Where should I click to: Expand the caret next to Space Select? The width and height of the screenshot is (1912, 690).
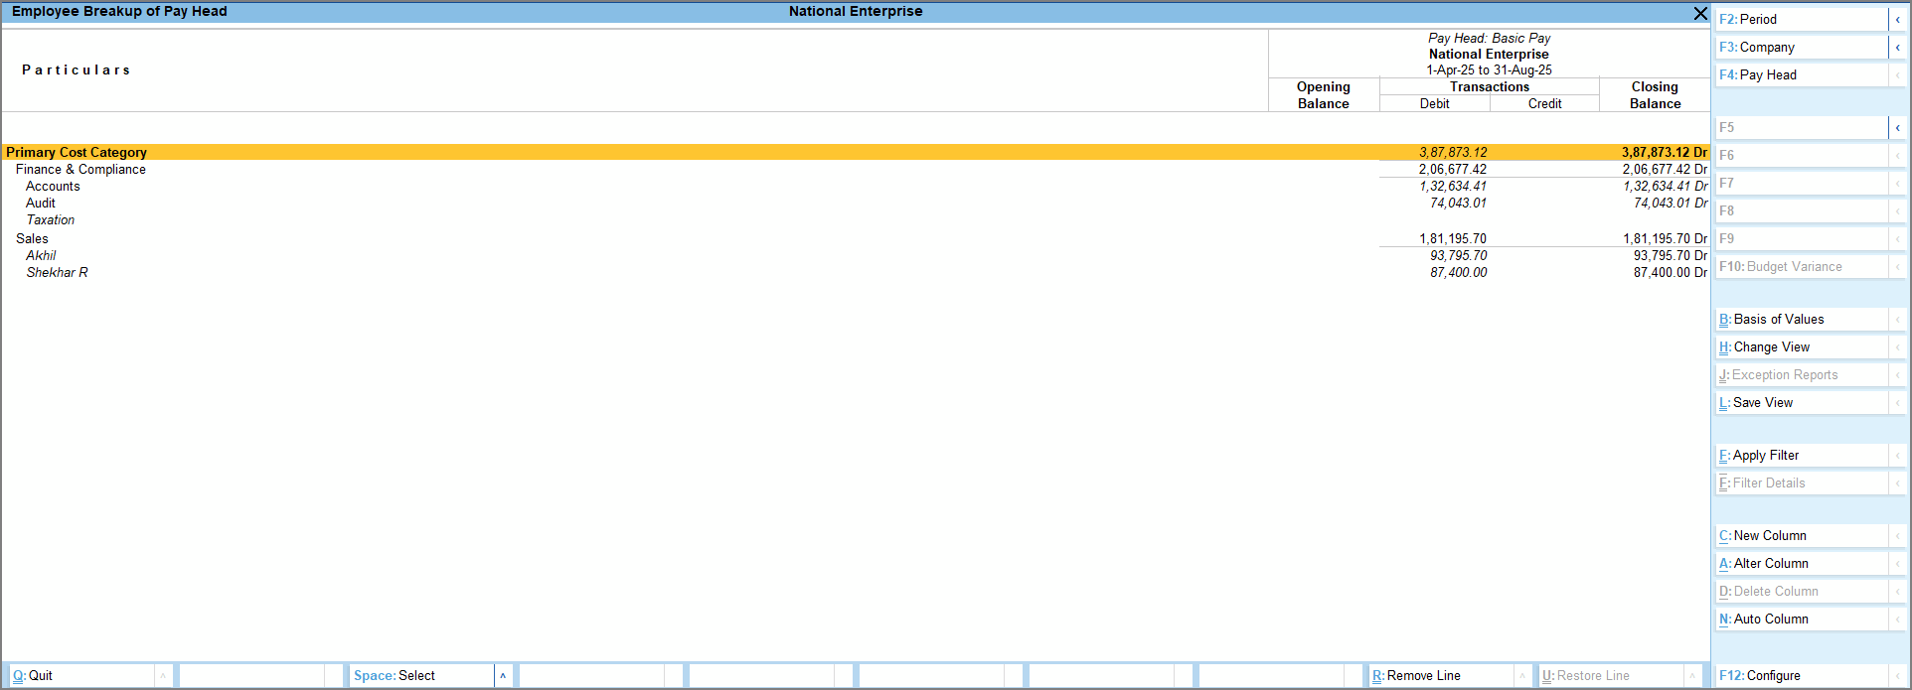point(503,675)
